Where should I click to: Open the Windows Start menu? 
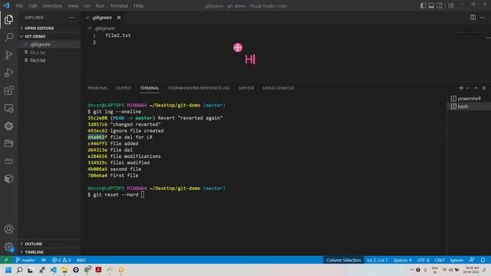(8, 270)
